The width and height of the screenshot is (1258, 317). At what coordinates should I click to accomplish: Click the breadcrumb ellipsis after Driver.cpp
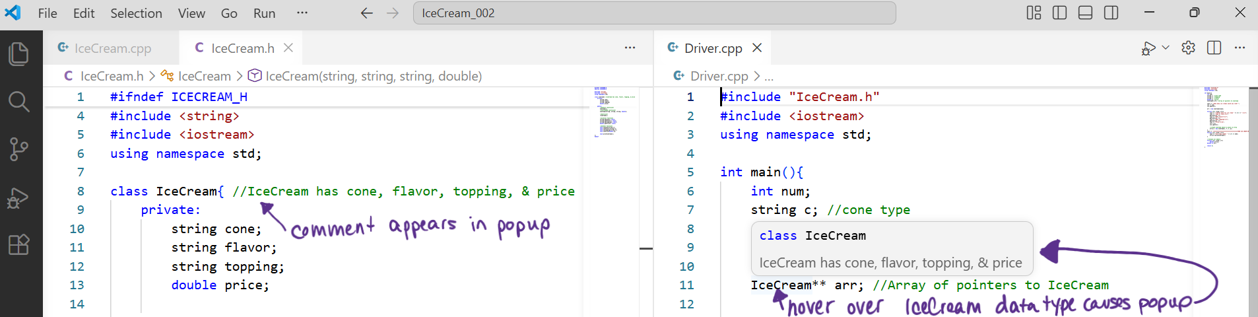tap(769, 77)
